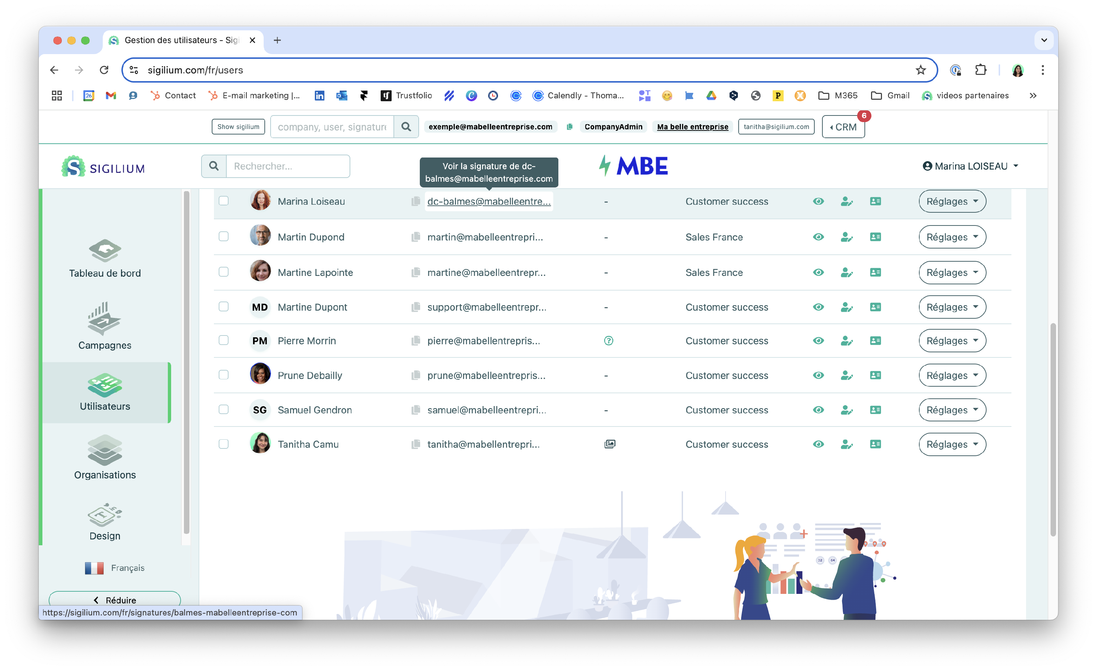Open Réglages menu for Prune Debailly
1097x671 pixels.
pos(952,375)
